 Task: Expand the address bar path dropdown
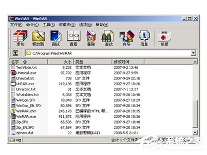193,53
